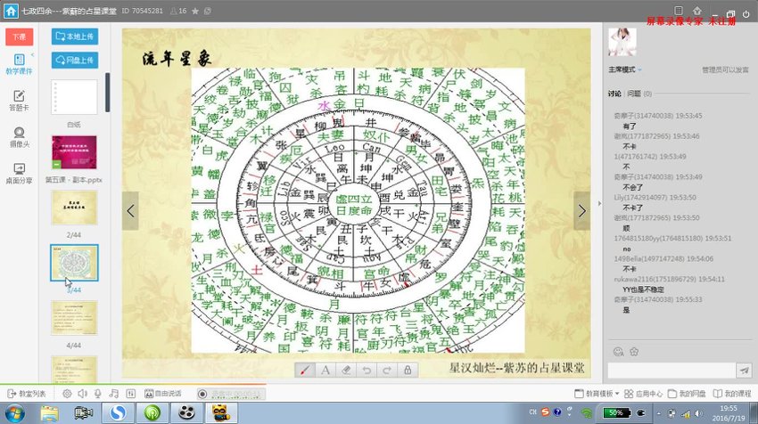758x424 pixels.
Task: Open the member count icon showing 16
Action: coord(177,11)
